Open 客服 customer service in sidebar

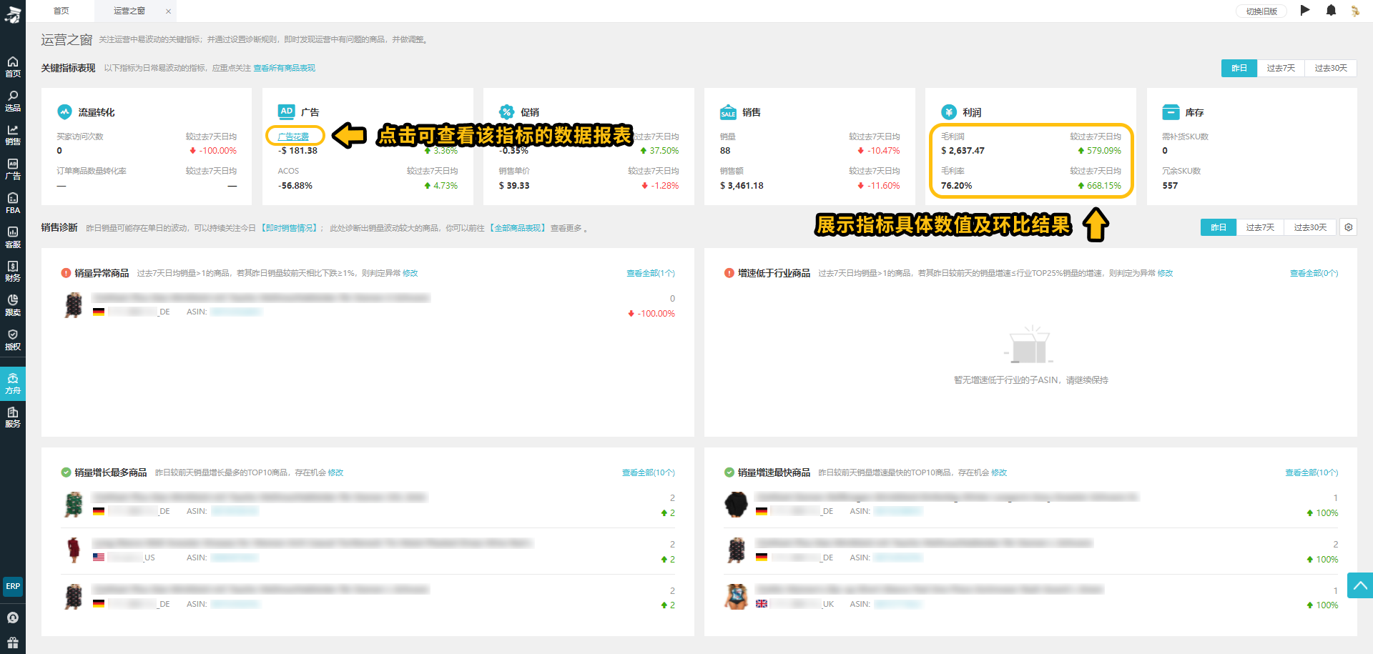13,237
